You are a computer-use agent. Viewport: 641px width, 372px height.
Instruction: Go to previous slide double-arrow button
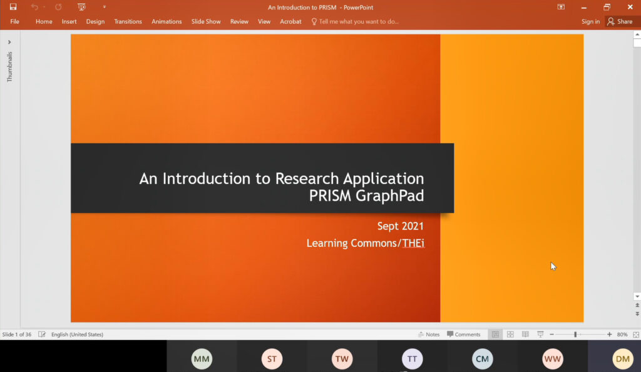point(637,306)
